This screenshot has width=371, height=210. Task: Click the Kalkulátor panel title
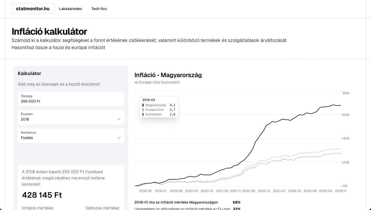point(29,74)
